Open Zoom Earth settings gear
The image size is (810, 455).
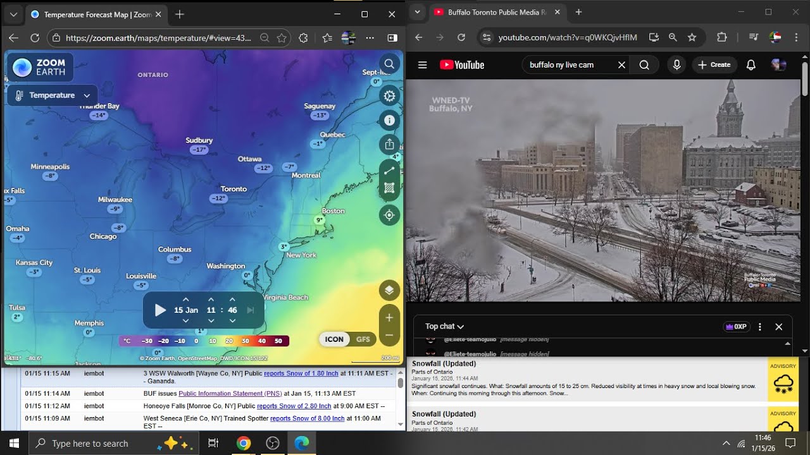[389, 96]
